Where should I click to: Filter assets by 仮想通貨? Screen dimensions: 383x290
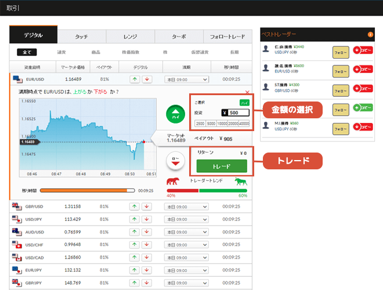[200, 52]
